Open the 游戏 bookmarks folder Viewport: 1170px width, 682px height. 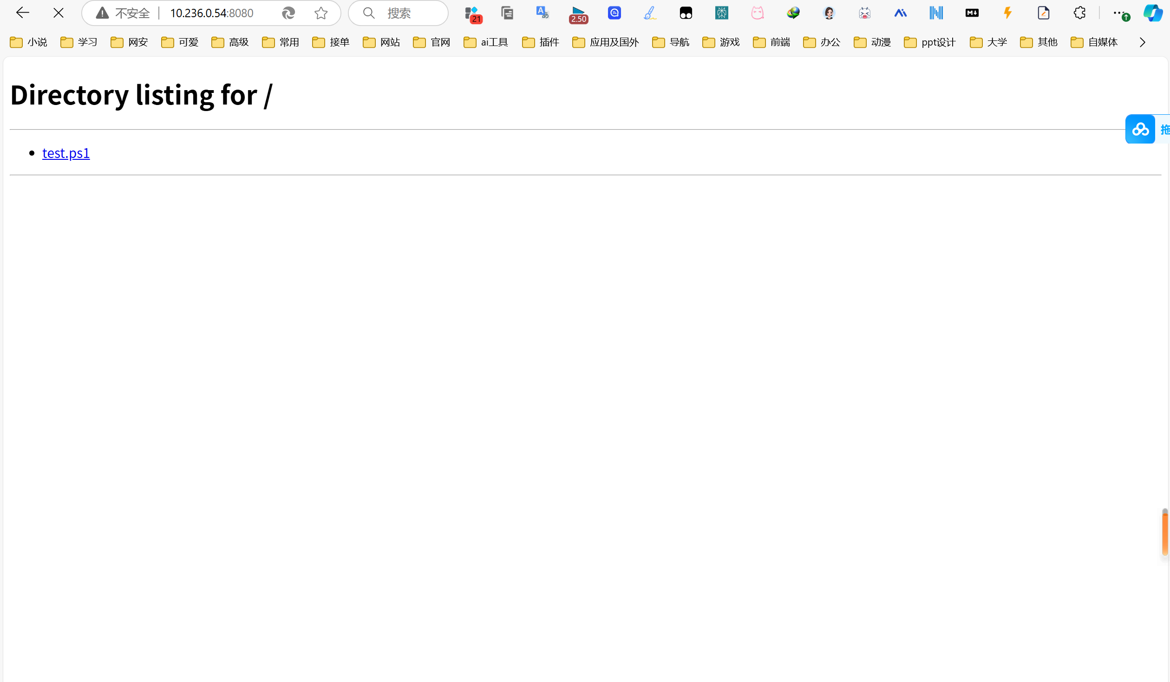click(721, 42)
